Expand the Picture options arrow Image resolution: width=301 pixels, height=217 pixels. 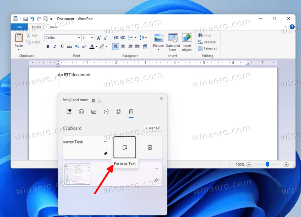click(x=158, y=50)
